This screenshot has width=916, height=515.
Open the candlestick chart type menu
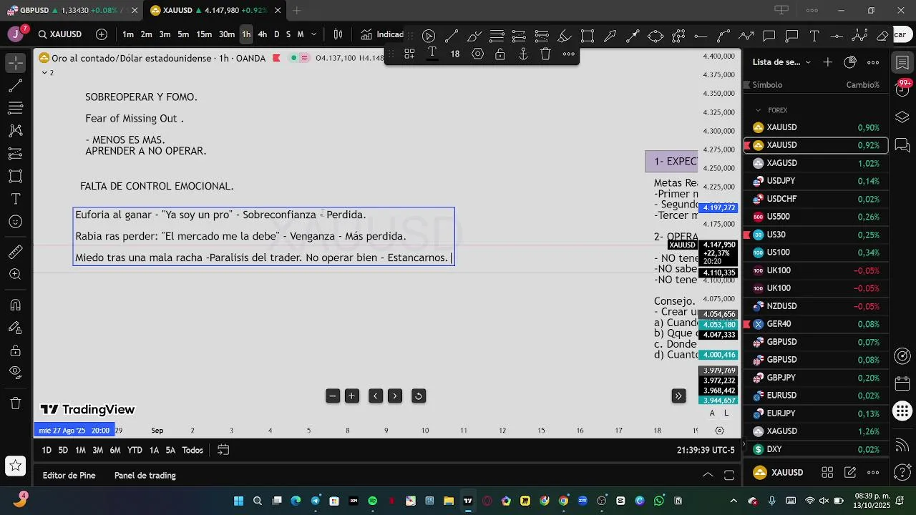pos(338,34)
